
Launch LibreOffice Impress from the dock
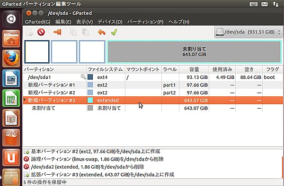pos(11,118)
